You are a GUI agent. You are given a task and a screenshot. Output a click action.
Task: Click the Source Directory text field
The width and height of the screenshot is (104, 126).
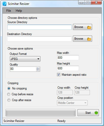point(39,27)
